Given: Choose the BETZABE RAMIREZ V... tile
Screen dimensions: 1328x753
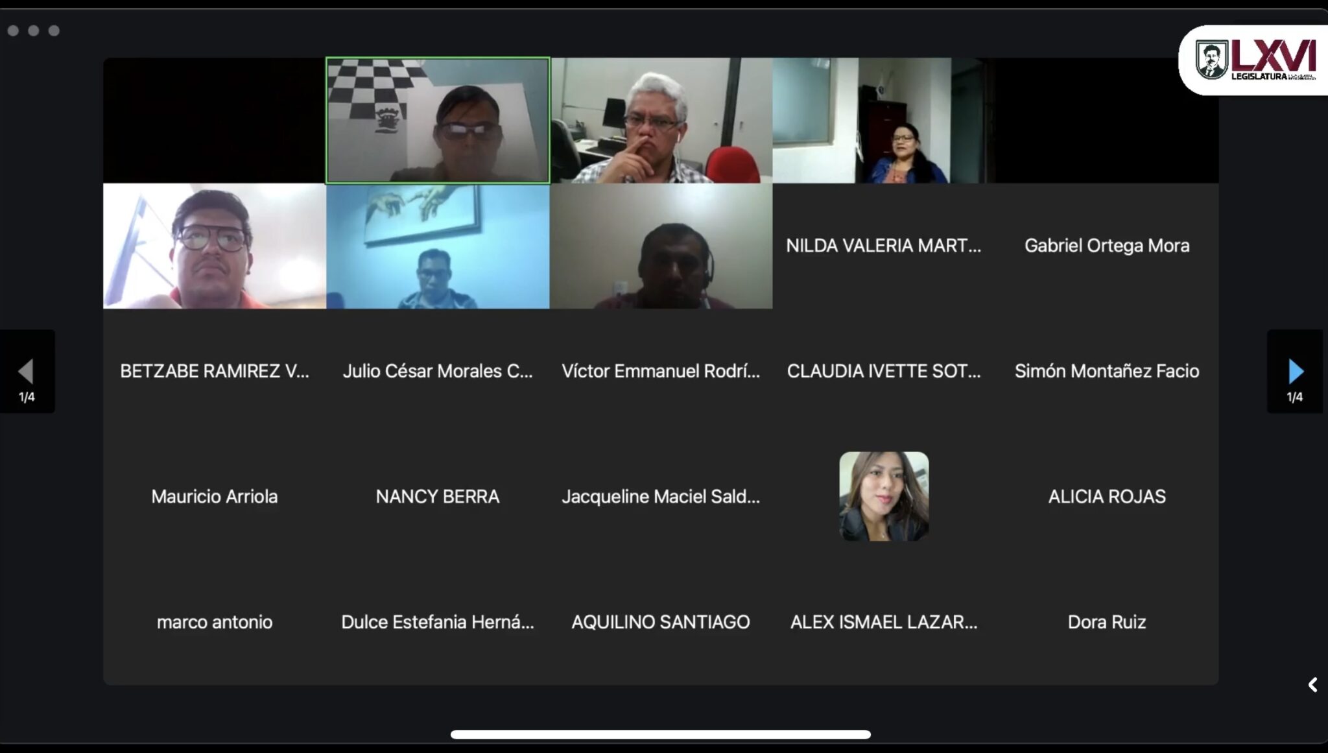Looking at the screenshot, I should coord(215,371).
